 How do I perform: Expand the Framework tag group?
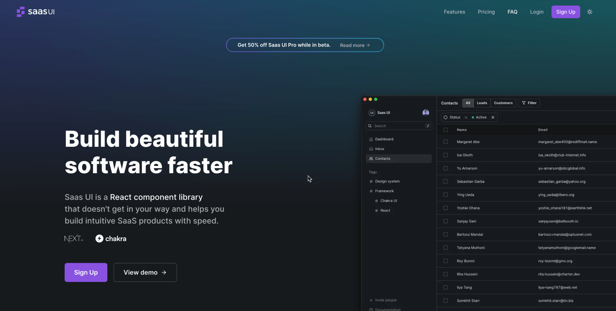(x=384, y=191)
